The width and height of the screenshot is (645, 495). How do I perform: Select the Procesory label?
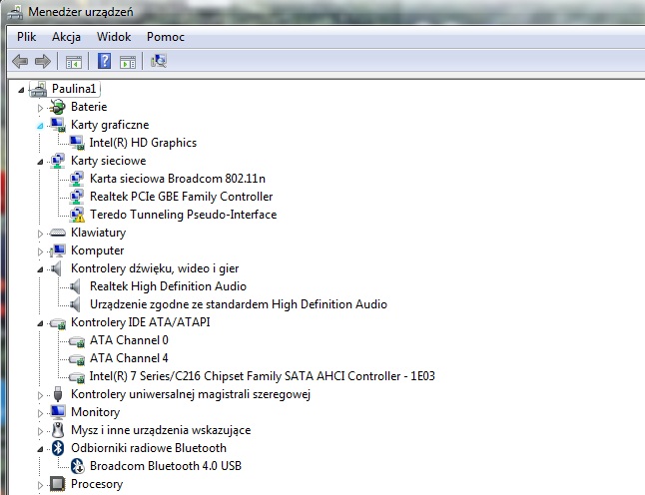97,484
